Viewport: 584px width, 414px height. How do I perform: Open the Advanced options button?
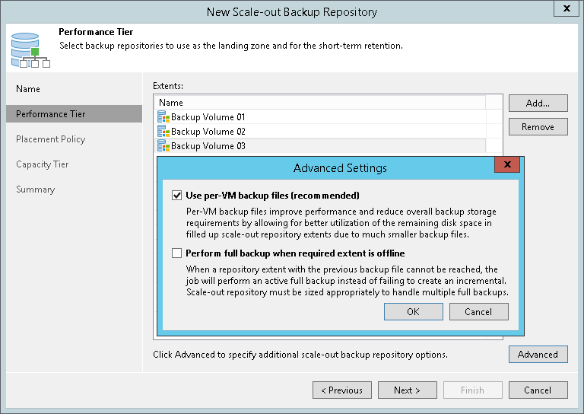pos(538,354)
